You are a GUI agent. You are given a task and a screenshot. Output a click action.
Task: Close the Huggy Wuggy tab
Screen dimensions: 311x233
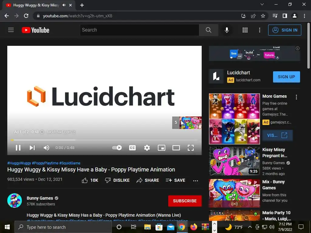pyautogui.click(x=70, y=5)
